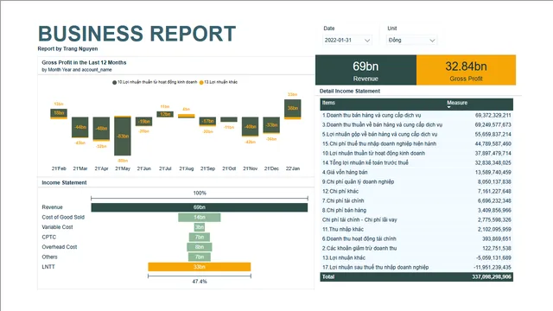
Task: Click the Variable Cost 3bn bar
Action: tap(200, 227)
